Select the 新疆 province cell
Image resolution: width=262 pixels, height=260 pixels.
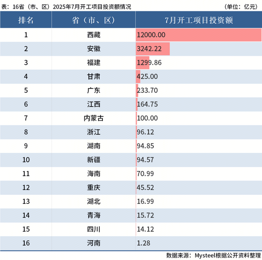coord(93,160)
